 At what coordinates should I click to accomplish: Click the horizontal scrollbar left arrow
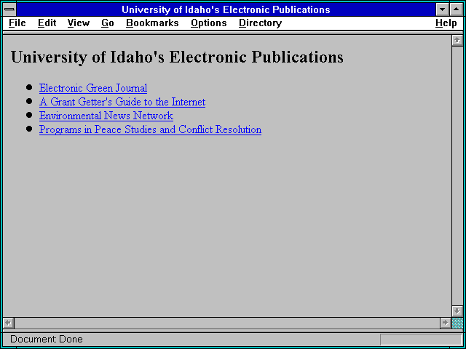(8, 323)
